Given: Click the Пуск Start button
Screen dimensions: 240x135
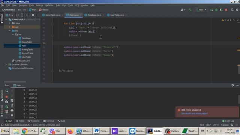Looking at the screenshot, I should 5,131.
